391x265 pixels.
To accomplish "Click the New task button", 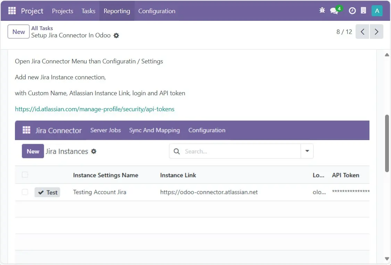I will [18, 32].
